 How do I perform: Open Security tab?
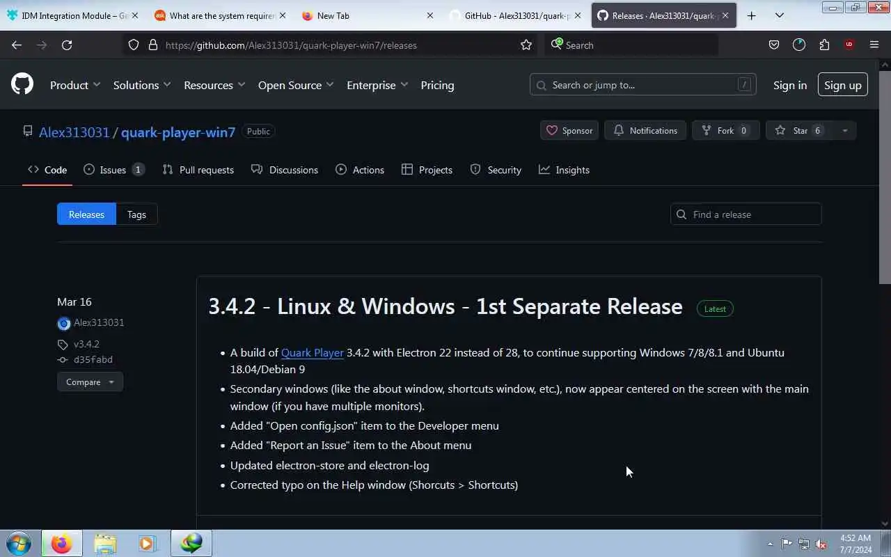pos(496,170)
